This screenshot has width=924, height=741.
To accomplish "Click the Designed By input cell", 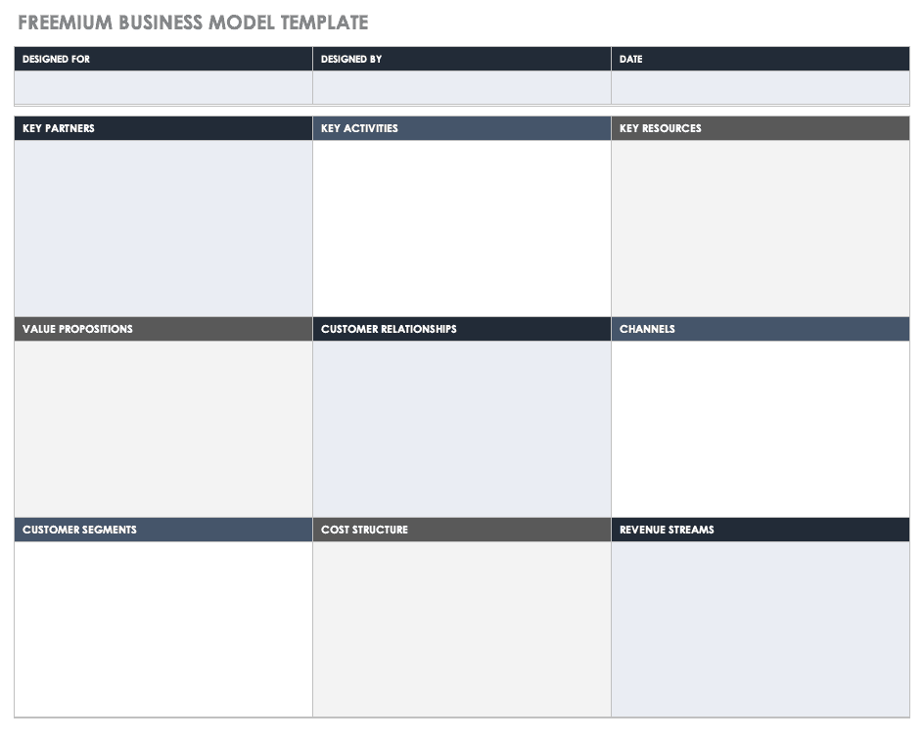I will (462, 87).
